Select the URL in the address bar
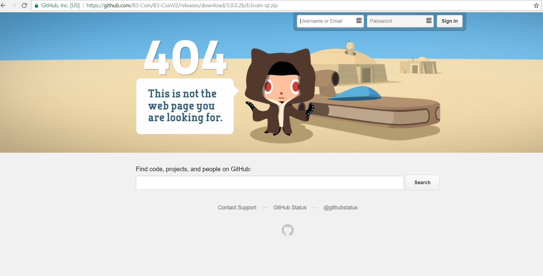Screen dimensions: 543x276 click(x=182, y=5)
